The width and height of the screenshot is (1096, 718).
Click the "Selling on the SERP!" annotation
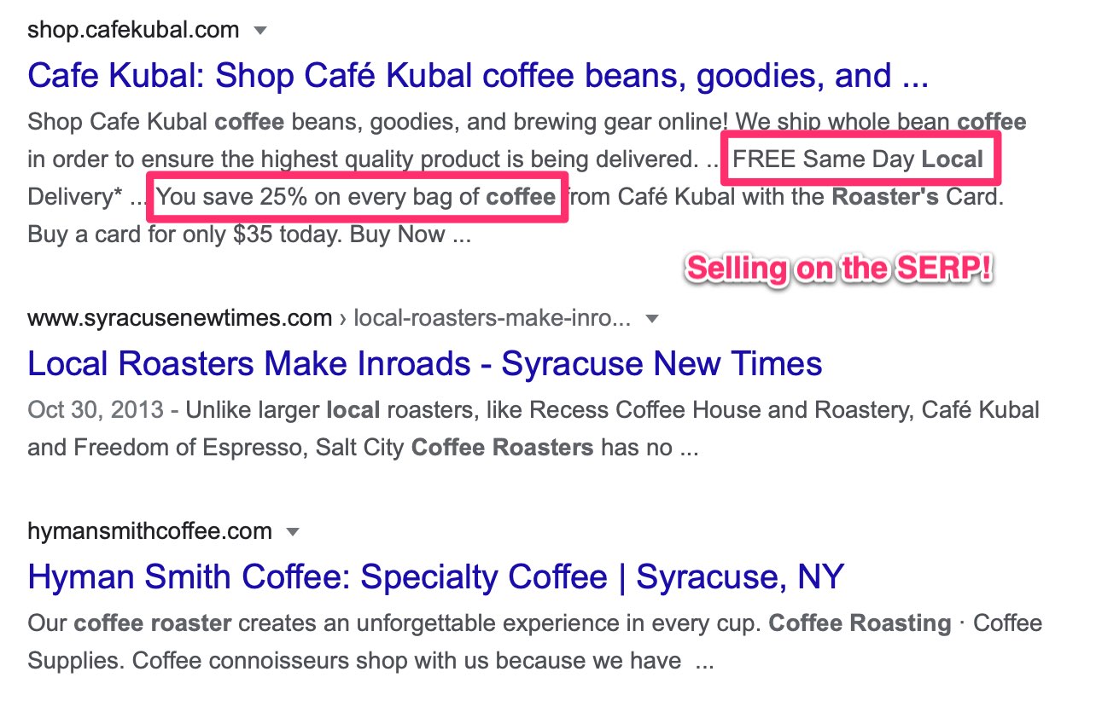[840, 269]
